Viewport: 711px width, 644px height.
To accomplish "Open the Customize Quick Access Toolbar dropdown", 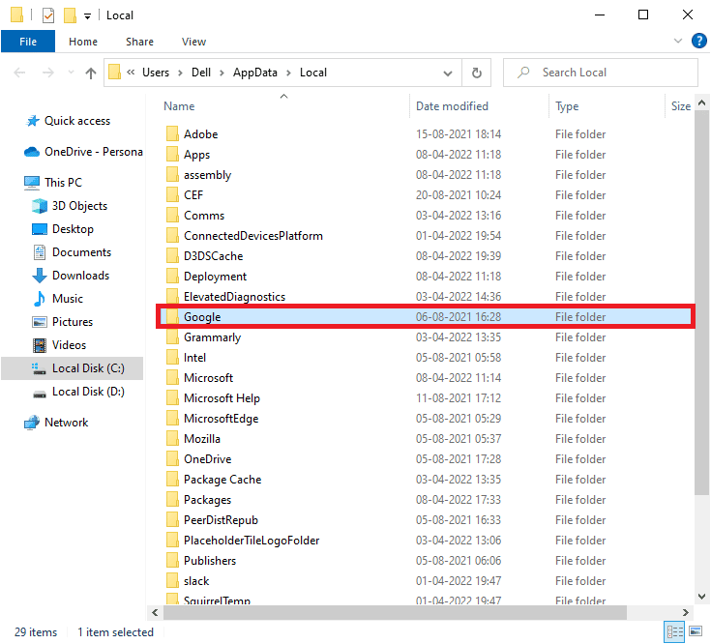I will pos(88,16).
